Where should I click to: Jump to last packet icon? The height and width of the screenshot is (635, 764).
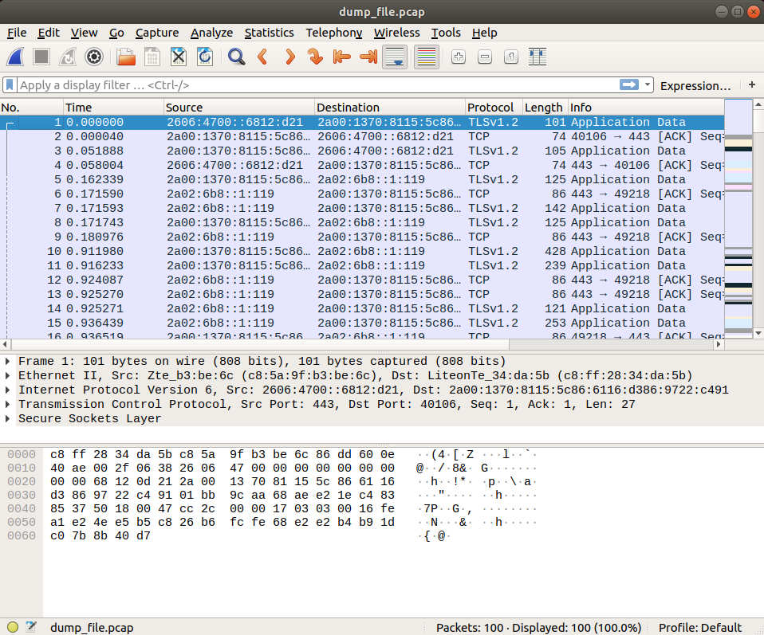368,57
